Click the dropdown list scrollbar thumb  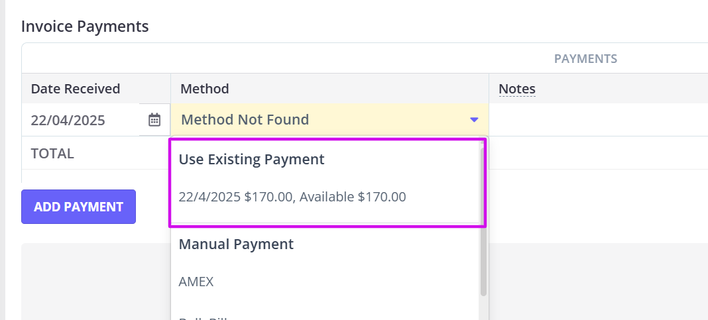click(x=483, y=221)
